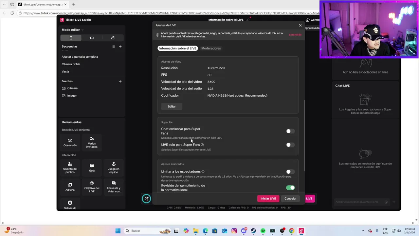The height and width of the screenshot is (236, 419).
Task: Select the dual layout icon in Modo editor
Action: tap(113, 38)
